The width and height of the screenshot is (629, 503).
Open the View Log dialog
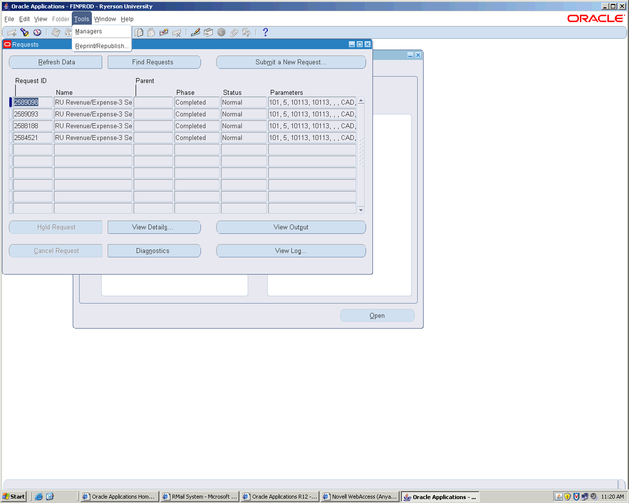291,251
